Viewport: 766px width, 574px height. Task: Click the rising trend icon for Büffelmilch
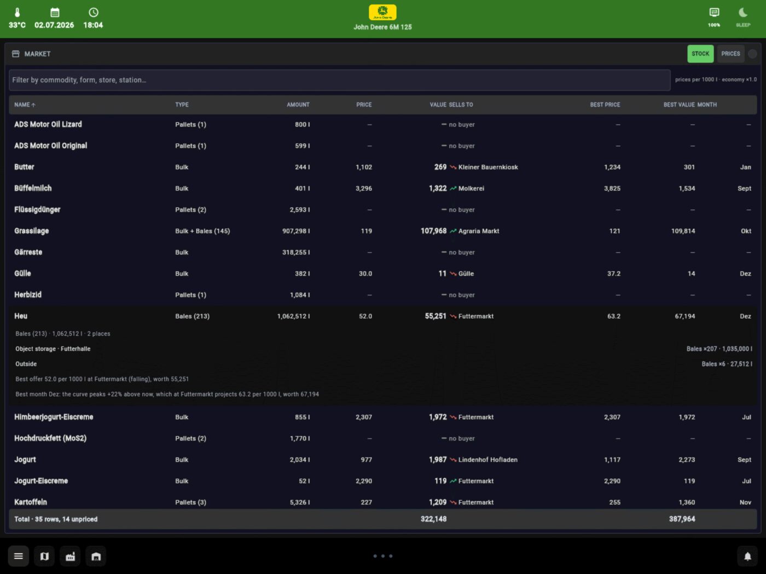tap(453, 189)
